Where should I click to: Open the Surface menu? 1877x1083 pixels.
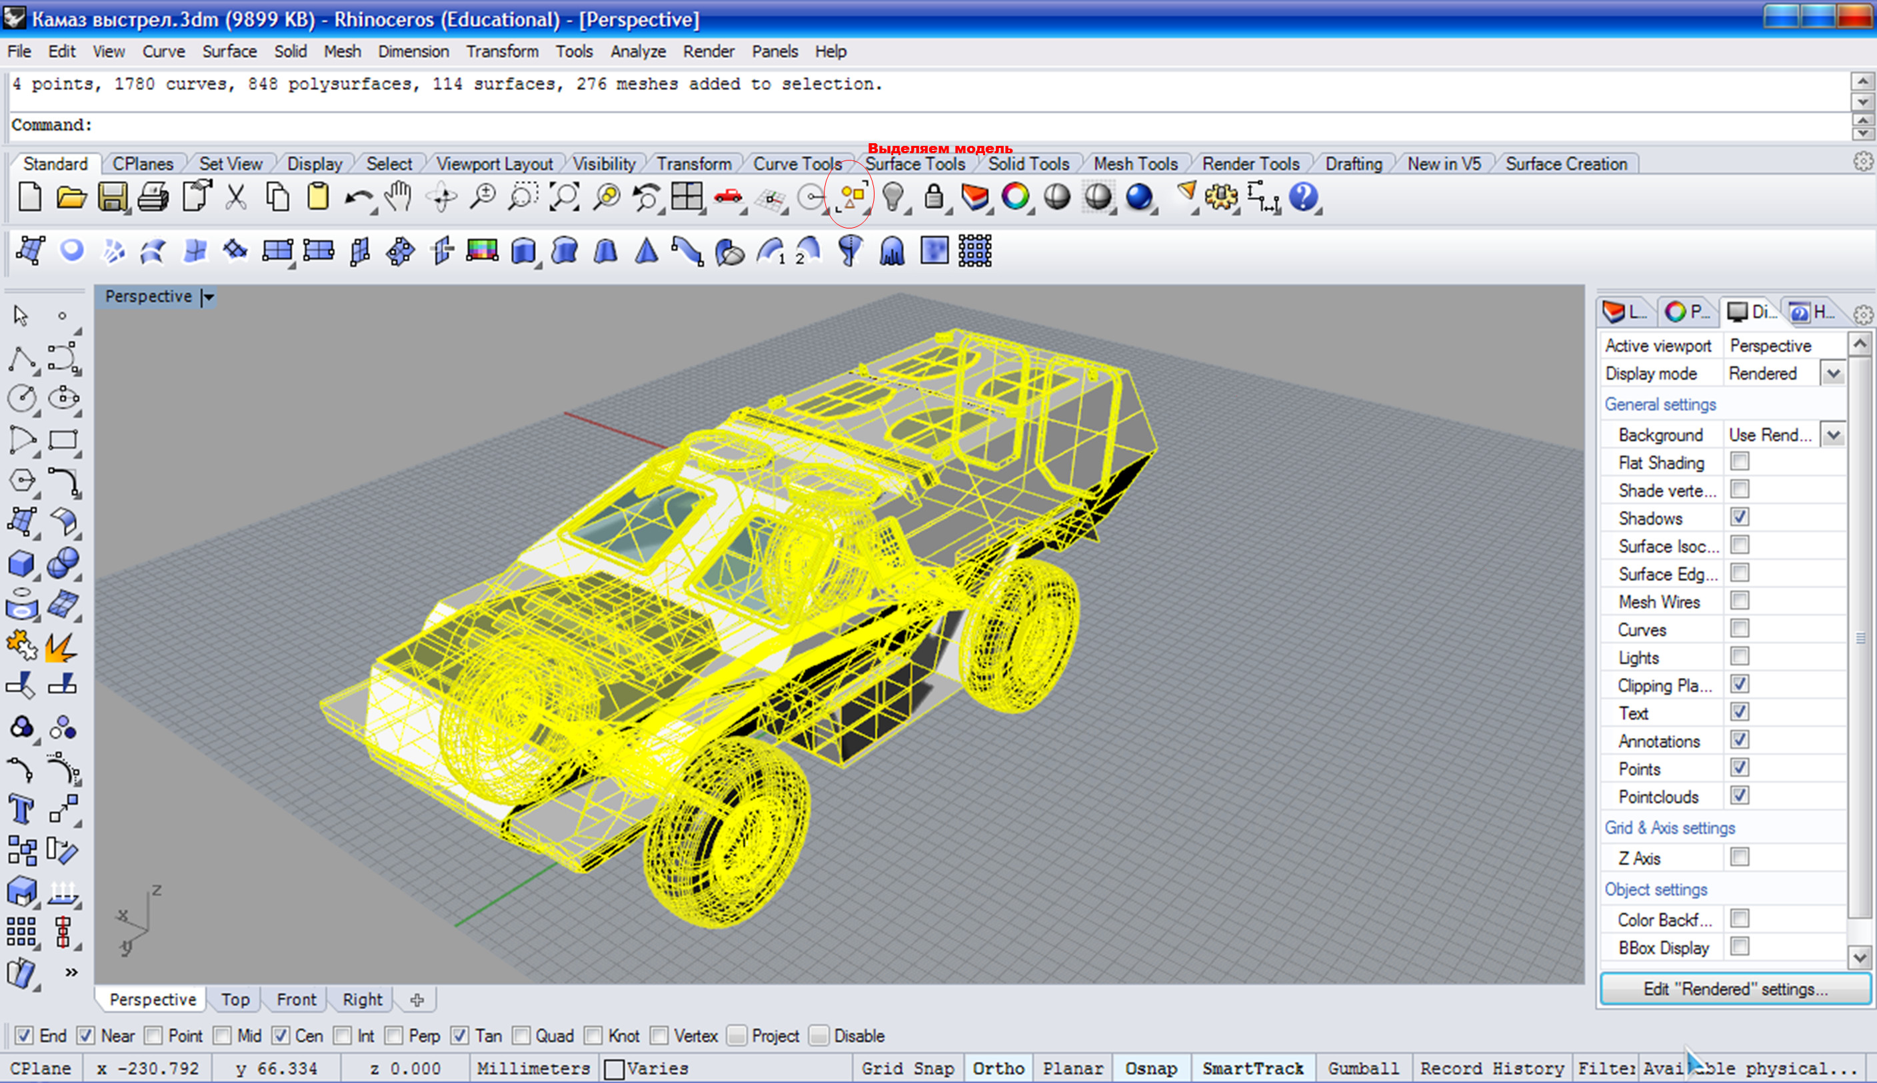tap(229, 51)
